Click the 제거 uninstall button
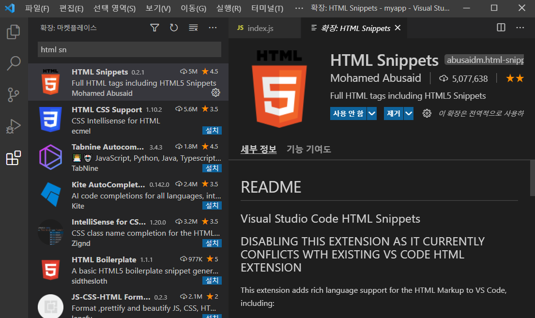This screenshot has width=535, height=318. click(394, 114)
